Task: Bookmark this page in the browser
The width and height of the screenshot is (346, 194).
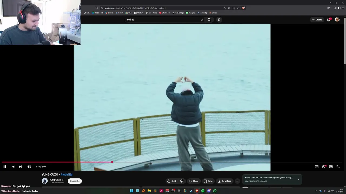Action: click(97, 8)
